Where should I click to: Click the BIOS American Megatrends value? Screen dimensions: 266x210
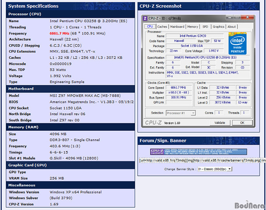tap(92, 102)
